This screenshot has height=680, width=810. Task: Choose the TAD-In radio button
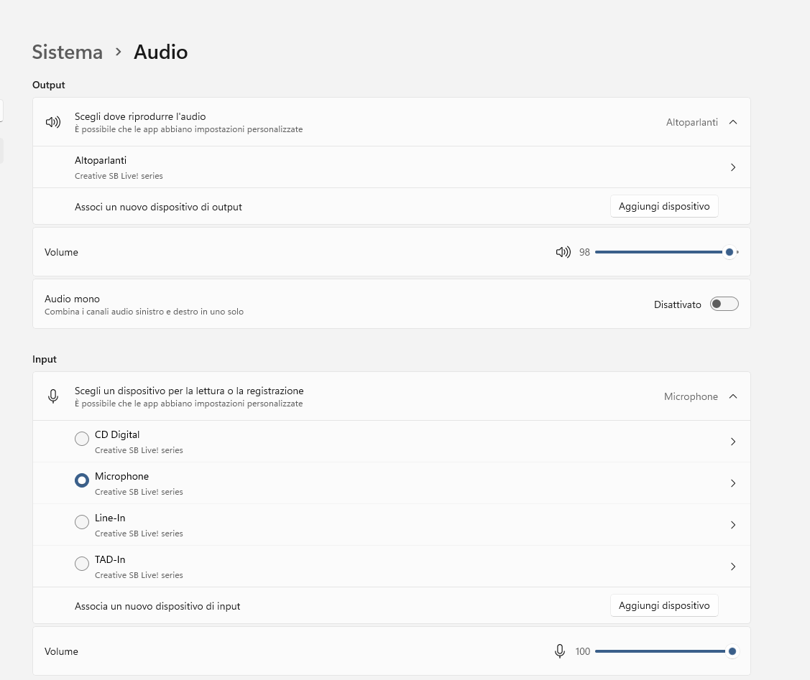tap(82, 564)
